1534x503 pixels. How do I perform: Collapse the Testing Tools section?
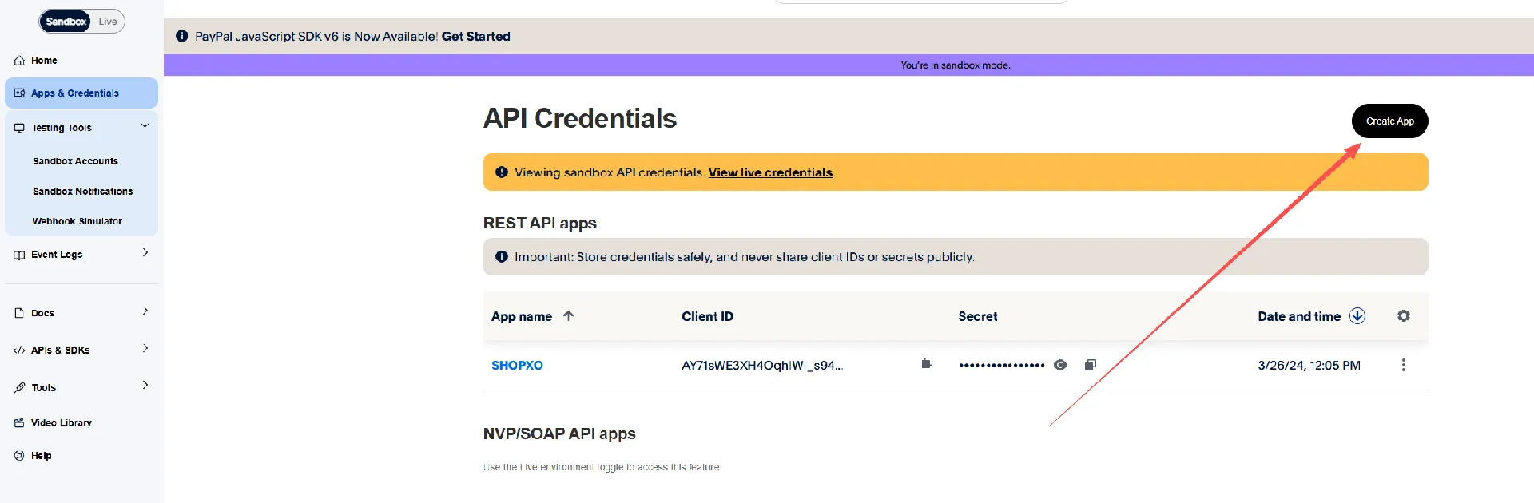click(145, 126)
